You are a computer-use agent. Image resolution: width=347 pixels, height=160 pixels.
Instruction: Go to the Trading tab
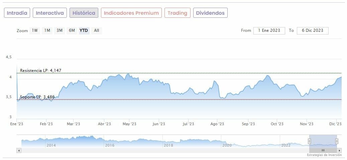pos(177,13)
